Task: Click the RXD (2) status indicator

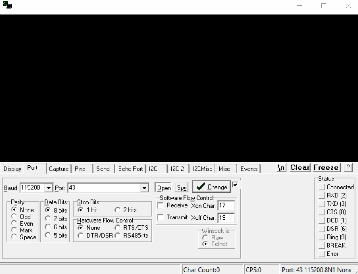Action: click(322, 196)
